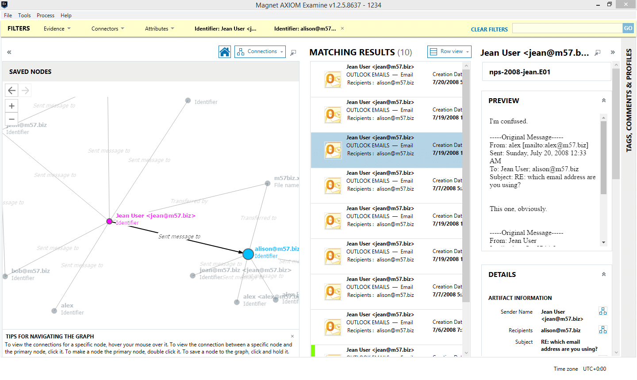Open the Process menu
Image resolution: width=637 pixels, height=380 pixels.
46,15
